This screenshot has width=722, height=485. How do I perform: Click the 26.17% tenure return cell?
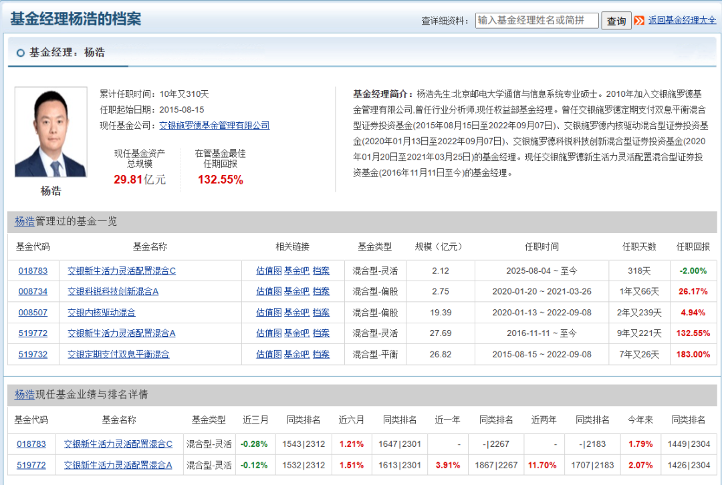tap(693, 291)
